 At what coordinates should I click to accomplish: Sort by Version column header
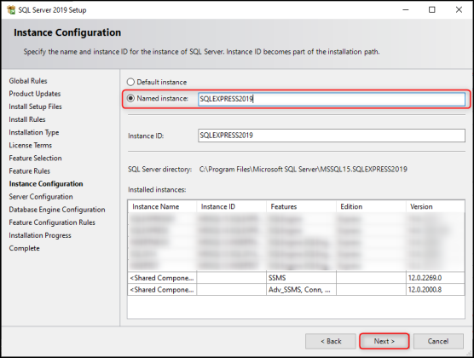pyautogui.click(x=435, y=206)
